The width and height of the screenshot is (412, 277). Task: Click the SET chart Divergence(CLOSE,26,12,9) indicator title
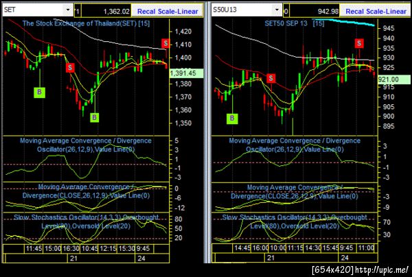pos(86,191)
